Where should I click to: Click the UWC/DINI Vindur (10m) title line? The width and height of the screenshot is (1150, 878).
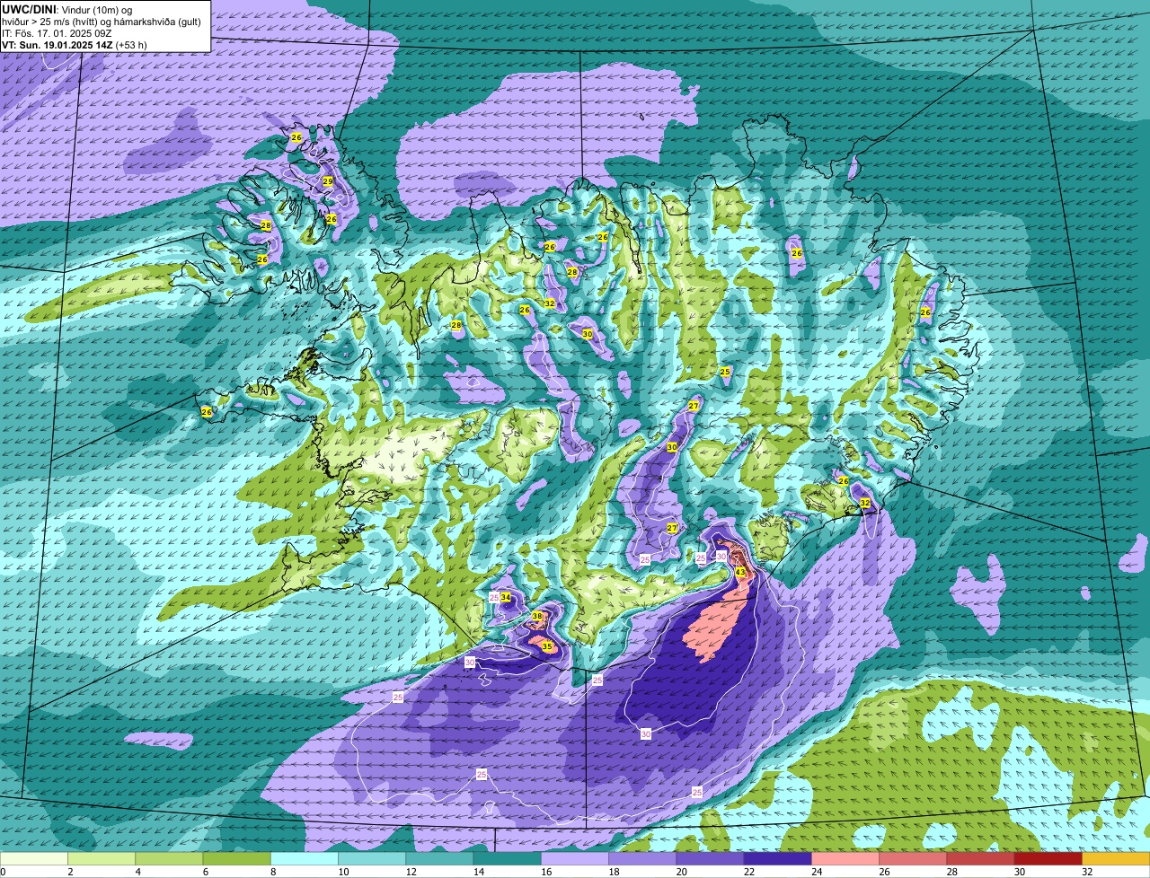67,9
